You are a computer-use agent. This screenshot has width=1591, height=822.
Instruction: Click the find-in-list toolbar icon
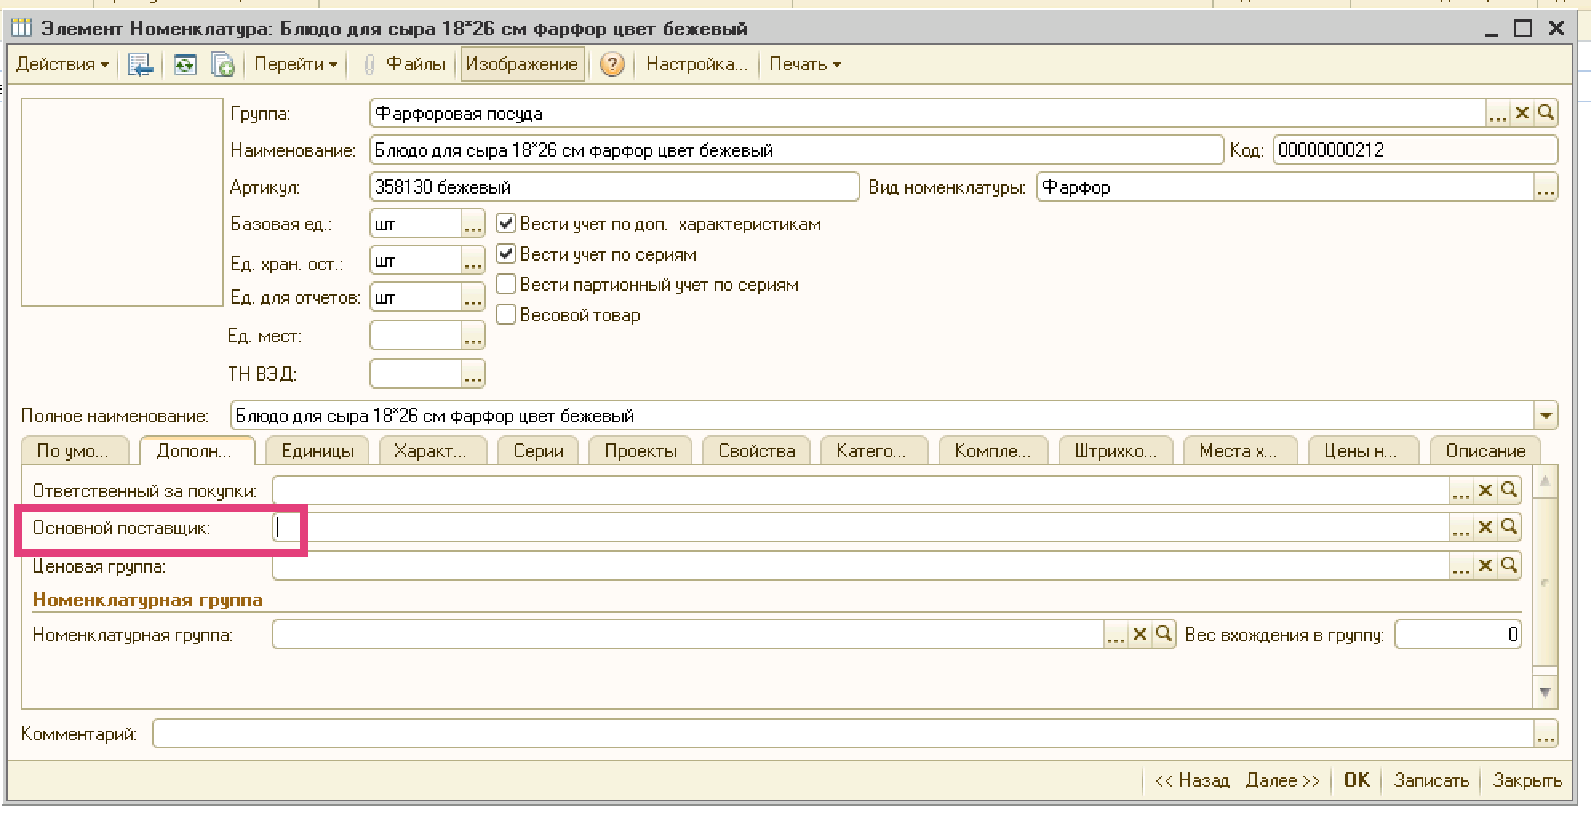[x=140, y=65]
